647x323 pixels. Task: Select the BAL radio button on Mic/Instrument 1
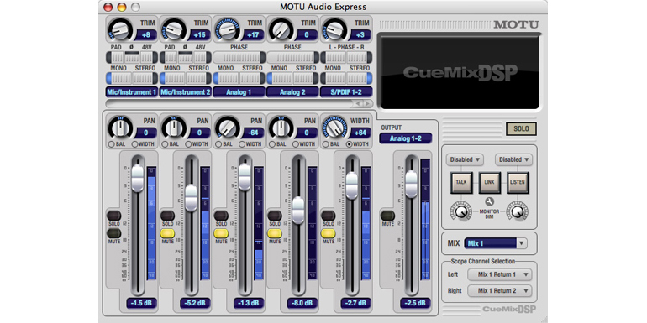[x=111, y=144]
